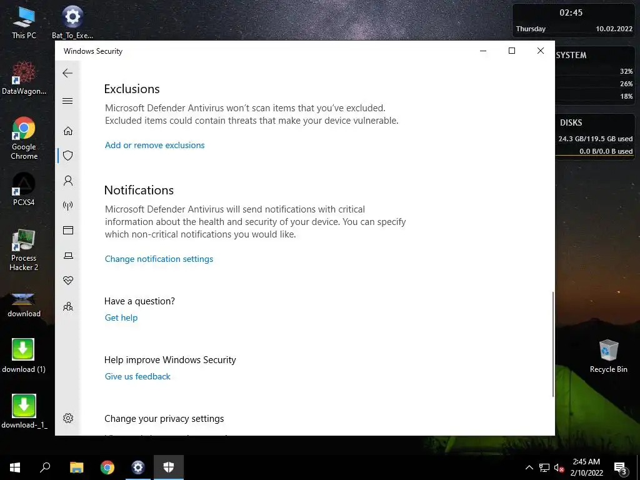Click 'Have a question?' text
640x480 pixels.
pyautogui.click(x=139, y=301)
